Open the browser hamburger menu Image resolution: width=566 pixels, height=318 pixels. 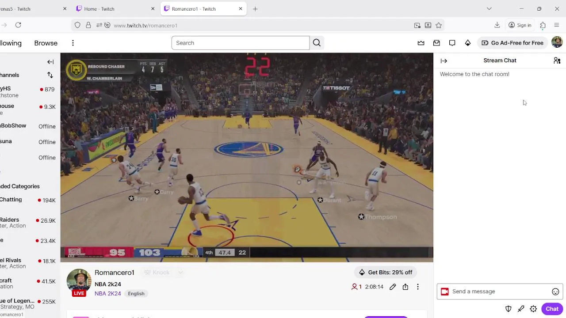click(557, 25)
